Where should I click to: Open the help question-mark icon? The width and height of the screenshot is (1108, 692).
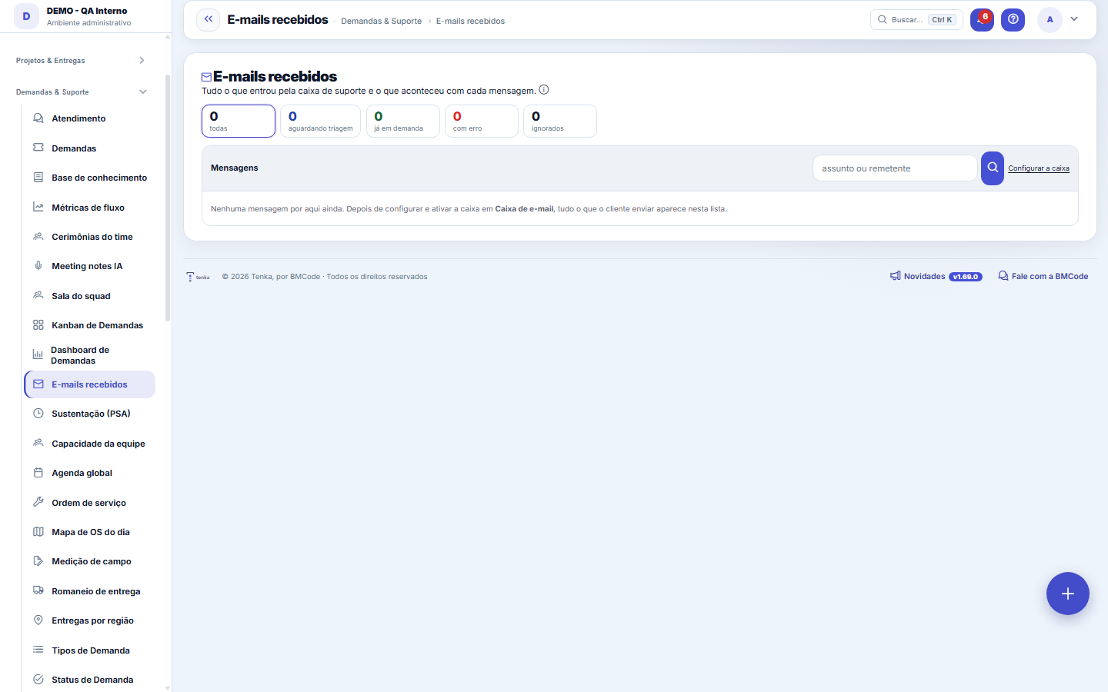[x=1013, y=19]
